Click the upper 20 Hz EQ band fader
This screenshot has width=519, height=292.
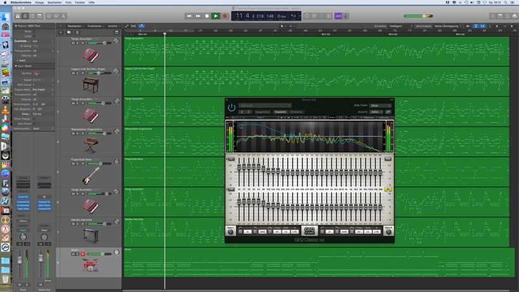(239, 167)
